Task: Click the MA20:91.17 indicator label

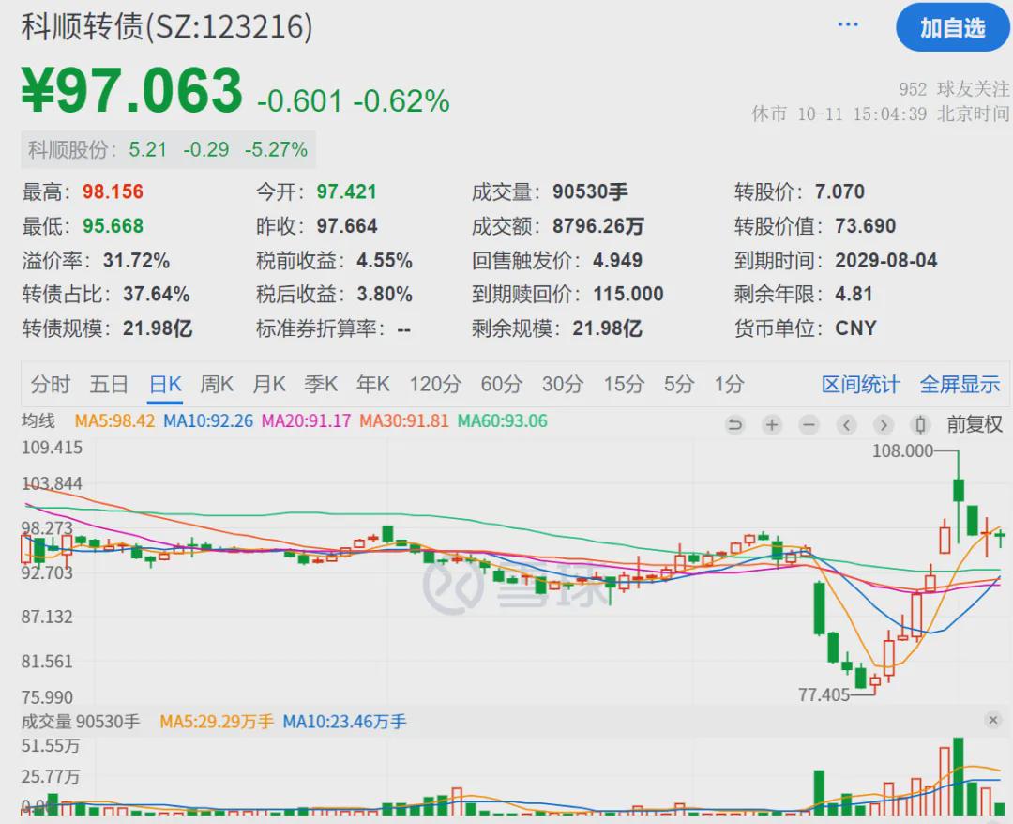Action: click(x=306, y=421)
